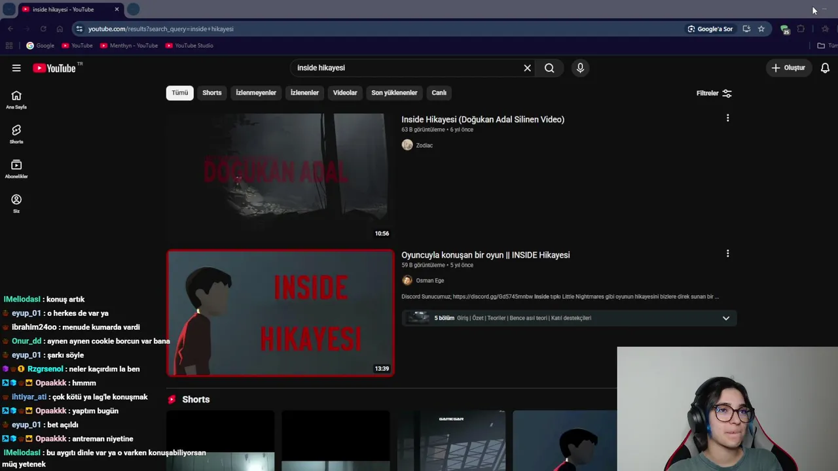This screenshot has width=838, height=471.
Task: Run the search with the magnifier button
Action: [x=549, y=68]
